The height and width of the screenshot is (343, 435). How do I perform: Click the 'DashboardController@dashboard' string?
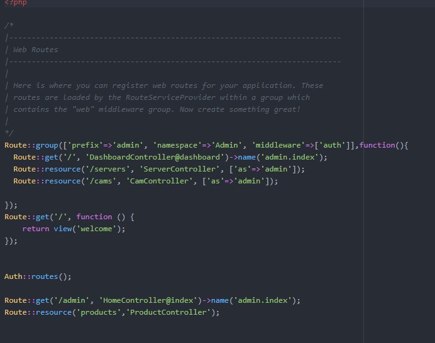[x=155, y=157]
